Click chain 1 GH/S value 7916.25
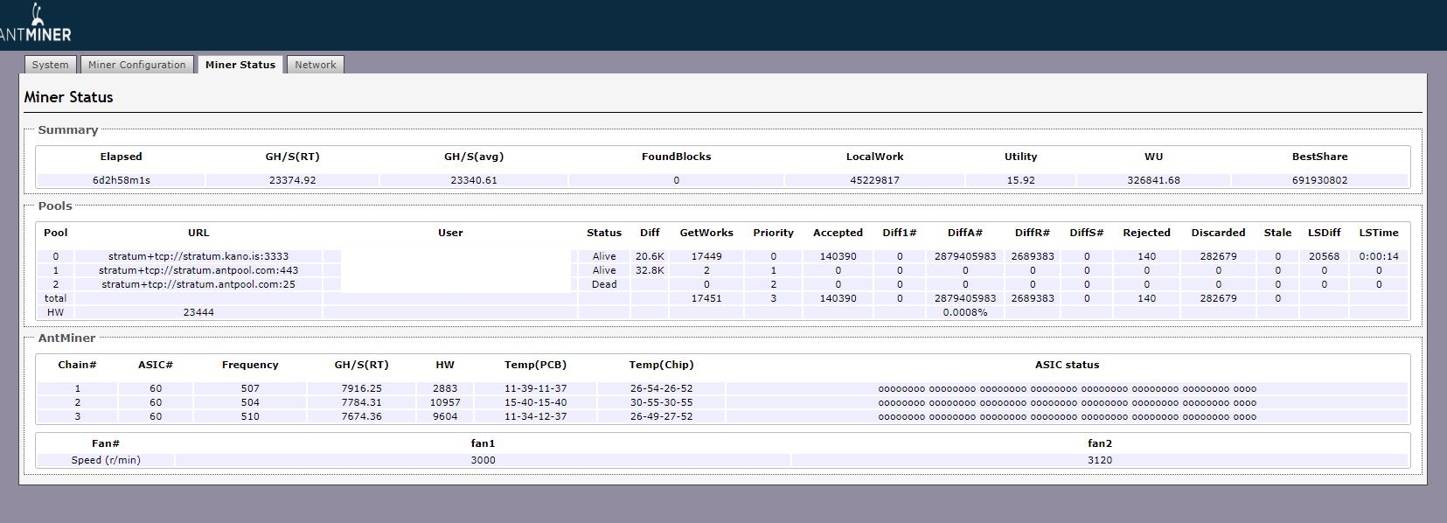The width and height of the screenshot is (1447, 523). [361, 388]
